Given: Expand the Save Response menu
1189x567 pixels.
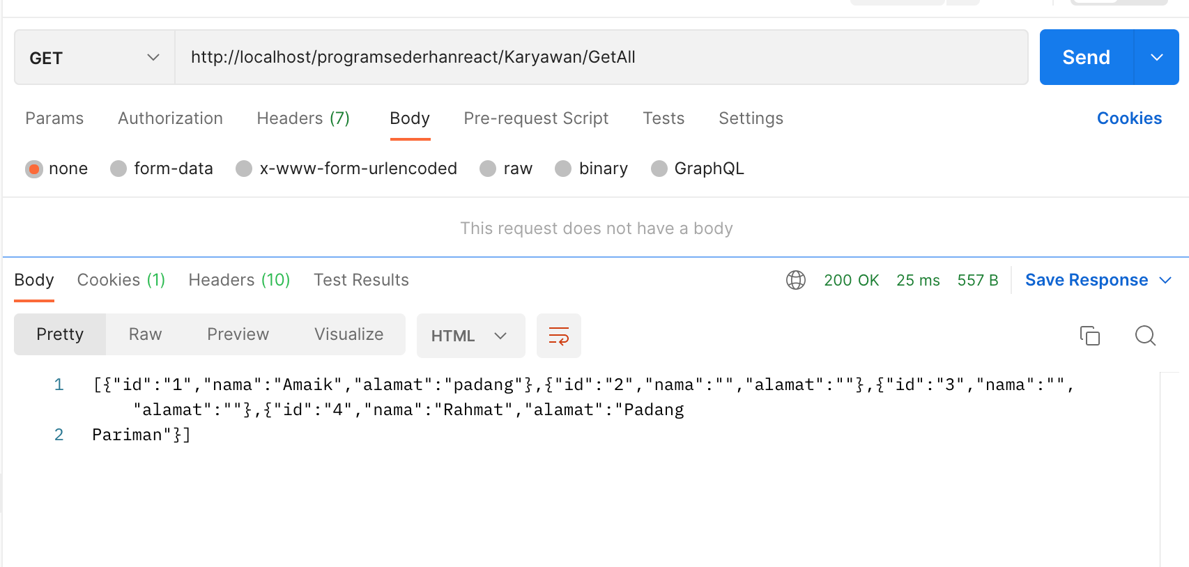Looking at the screenshot, I should 1098,280.
